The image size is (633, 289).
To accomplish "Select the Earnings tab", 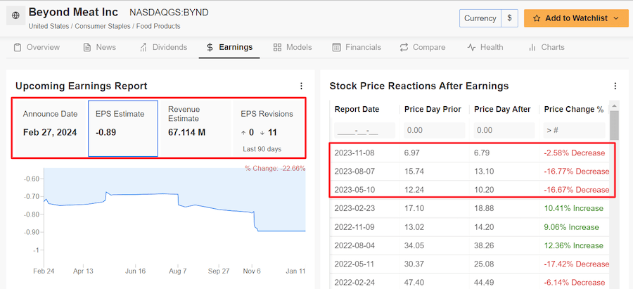I will coord(229,47).
